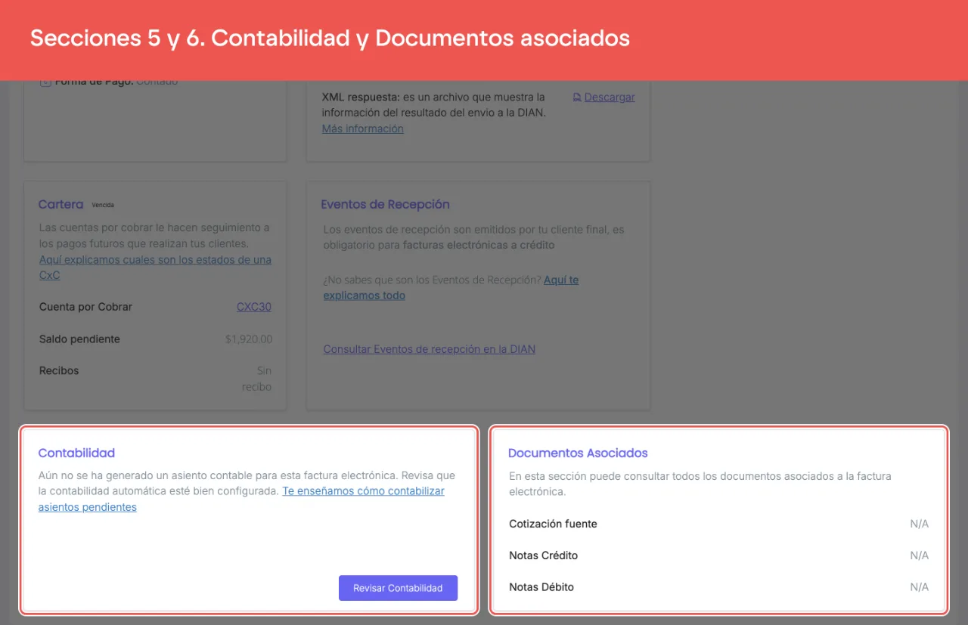Click the Recibos label
The height and width of the screenshot is (625, 968).
59,370
